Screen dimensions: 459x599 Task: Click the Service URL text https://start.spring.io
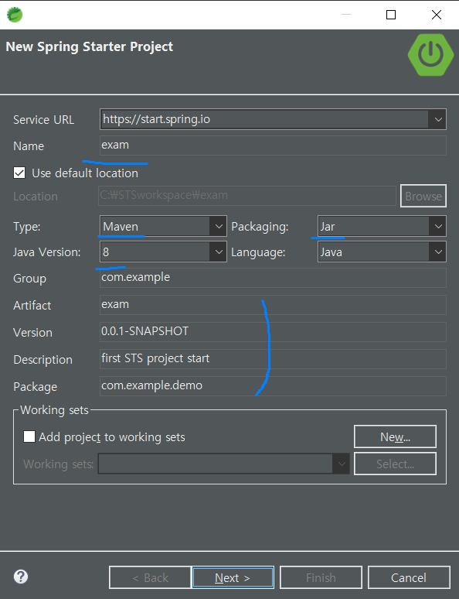coord(156,119)
